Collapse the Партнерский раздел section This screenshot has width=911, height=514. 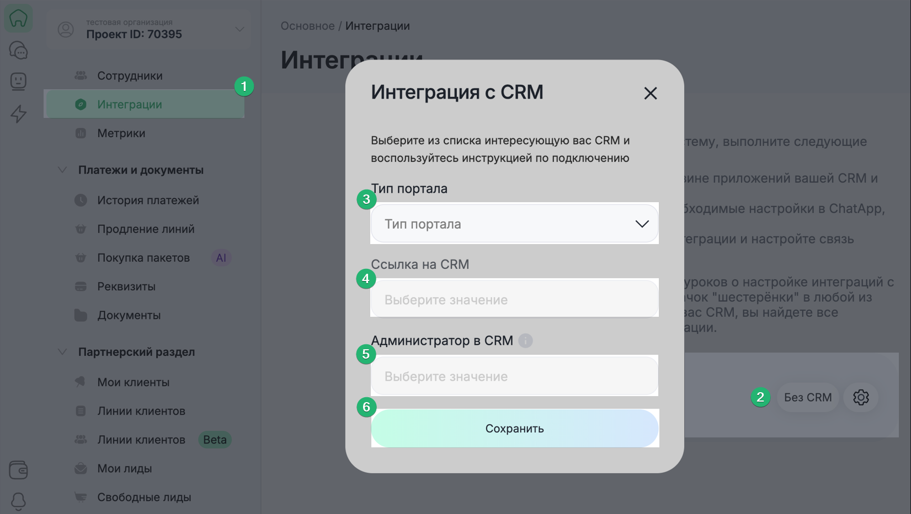62,351
